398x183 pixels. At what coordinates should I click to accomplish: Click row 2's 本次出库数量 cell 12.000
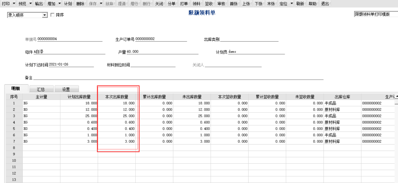click(x=117, y=110)
